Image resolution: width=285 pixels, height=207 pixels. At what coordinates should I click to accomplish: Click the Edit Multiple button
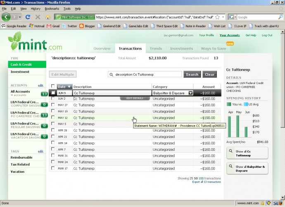[63, 74]
